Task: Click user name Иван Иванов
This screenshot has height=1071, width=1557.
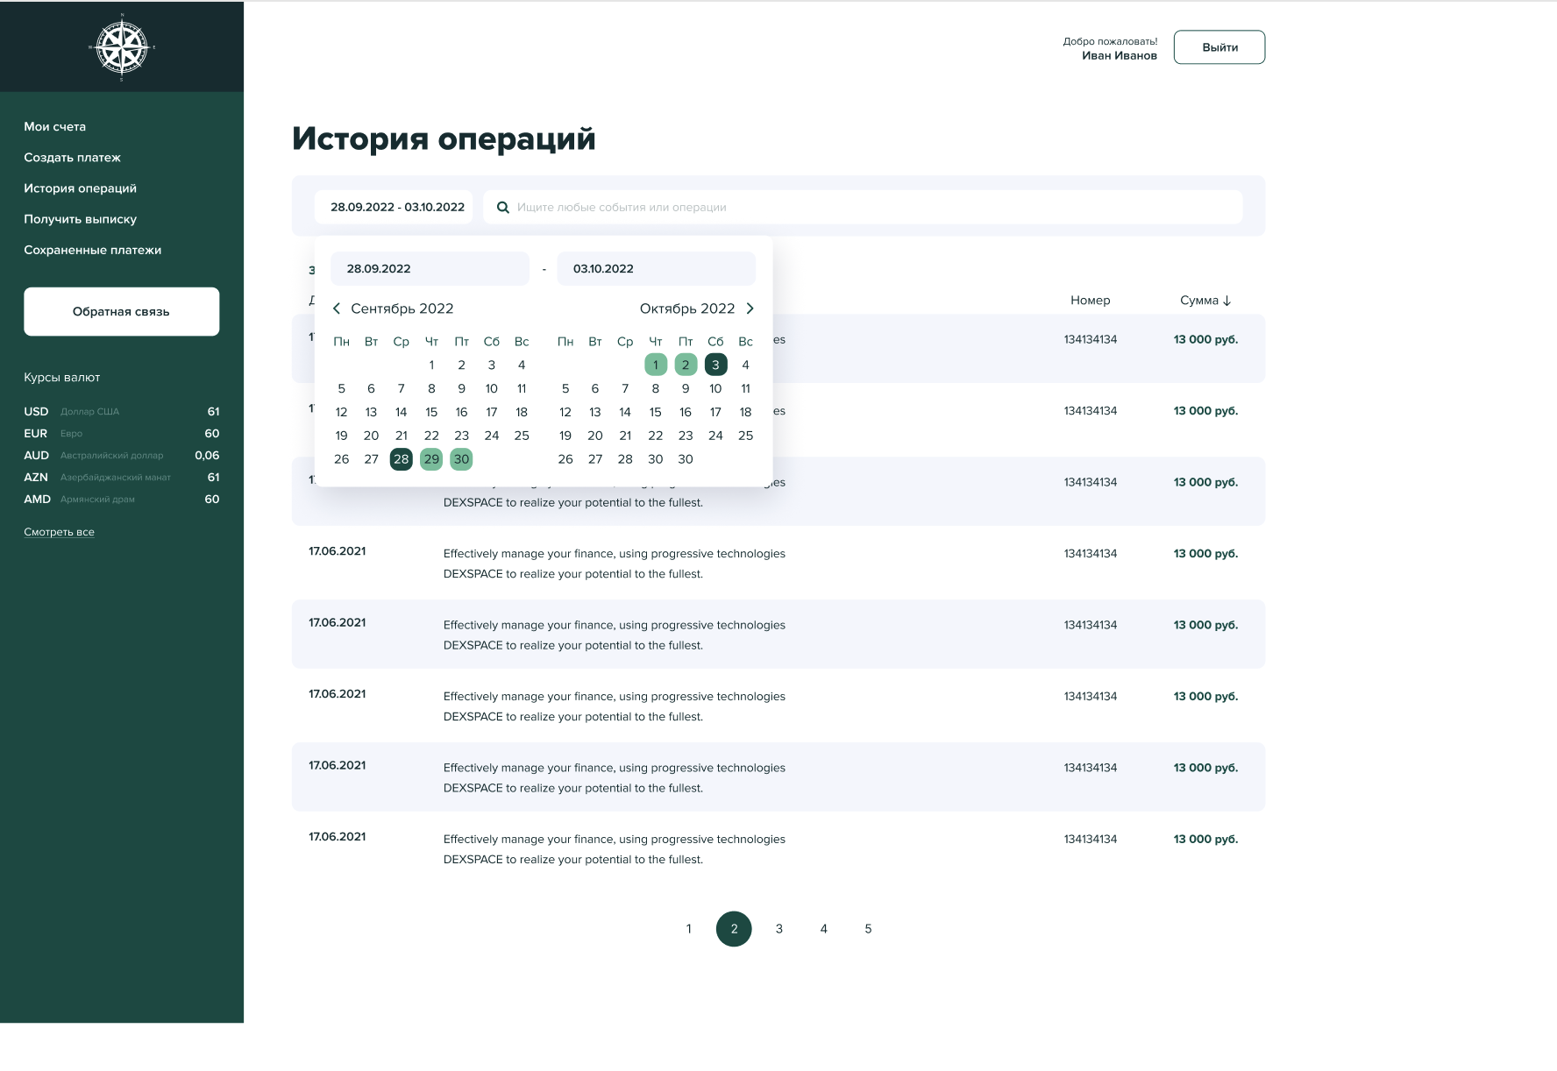Action: (x=1120, y=56)
